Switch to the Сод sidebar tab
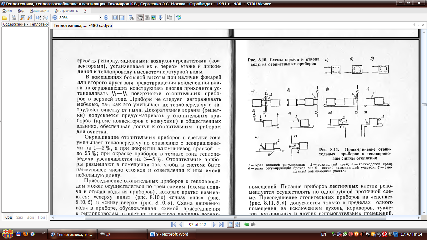427x240 pixels. (x=9, y=217)
